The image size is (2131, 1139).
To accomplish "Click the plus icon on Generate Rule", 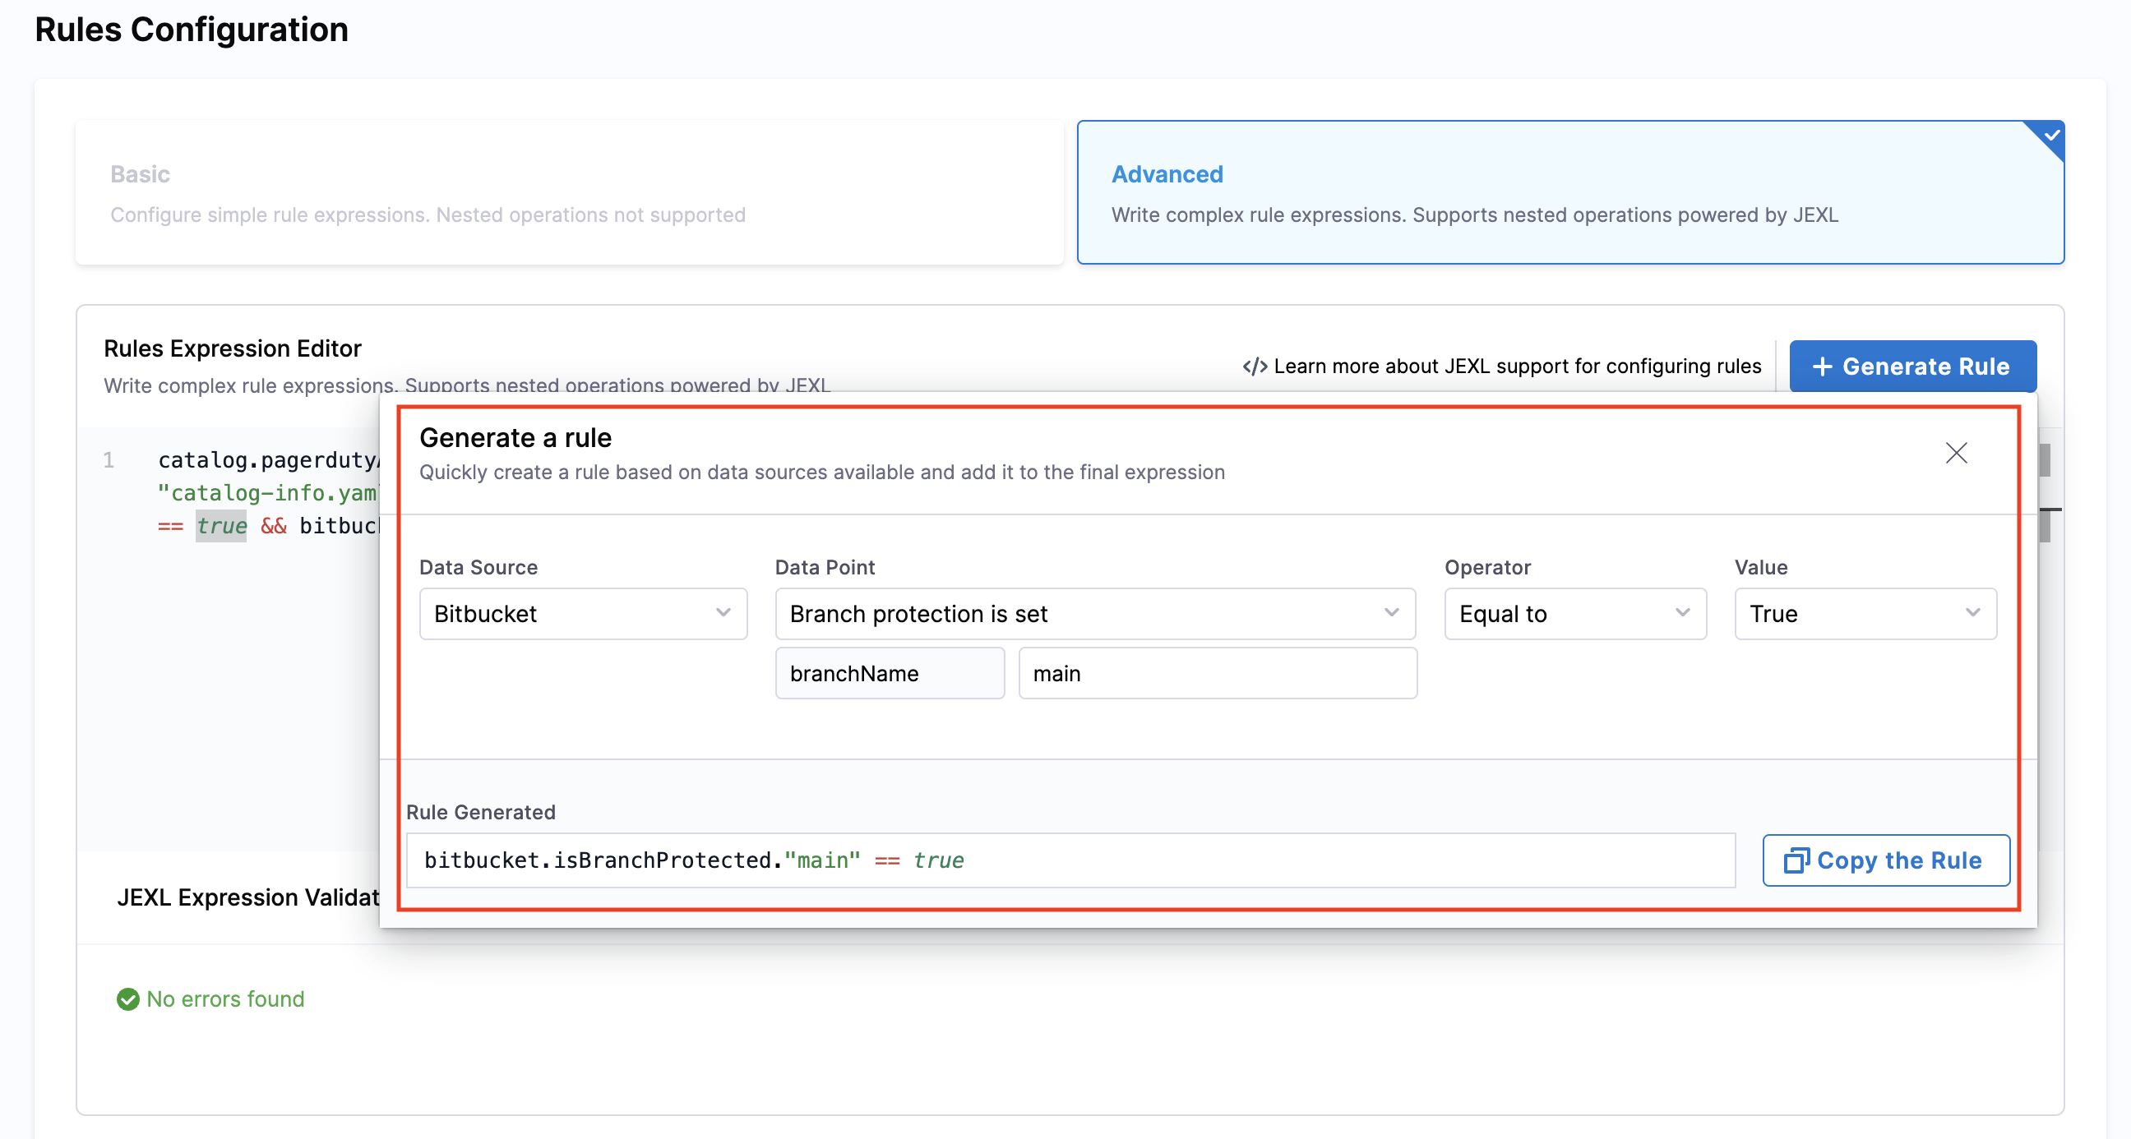I will (x=1822, y=367).
